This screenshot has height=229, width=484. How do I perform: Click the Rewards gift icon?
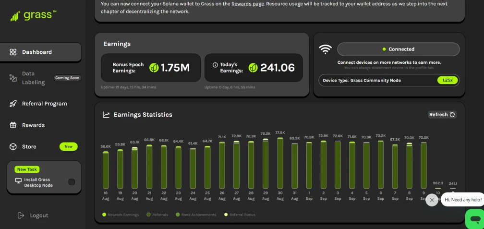pos(13,125)
